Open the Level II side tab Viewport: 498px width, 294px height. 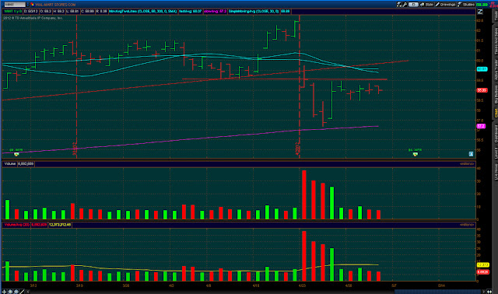[x=496, y=153]
